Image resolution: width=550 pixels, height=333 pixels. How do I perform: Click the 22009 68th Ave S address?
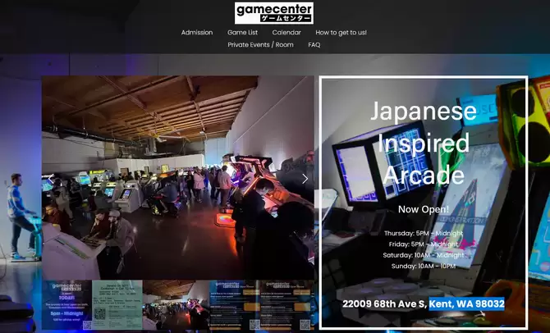tap(384, 303)
